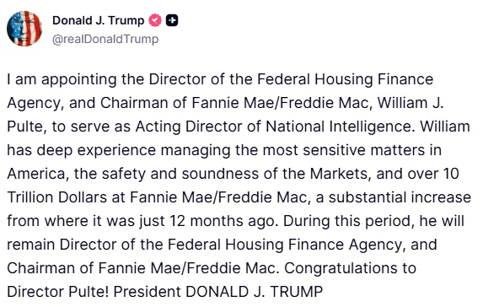
Task: Click the phrase "Director Pulte!"
Action: click(x=57, y=292)
